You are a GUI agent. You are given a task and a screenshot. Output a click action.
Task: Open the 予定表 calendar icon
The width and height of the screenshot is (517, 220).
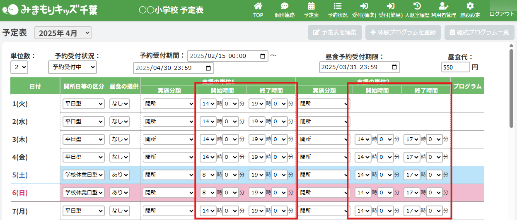[311, 6]
